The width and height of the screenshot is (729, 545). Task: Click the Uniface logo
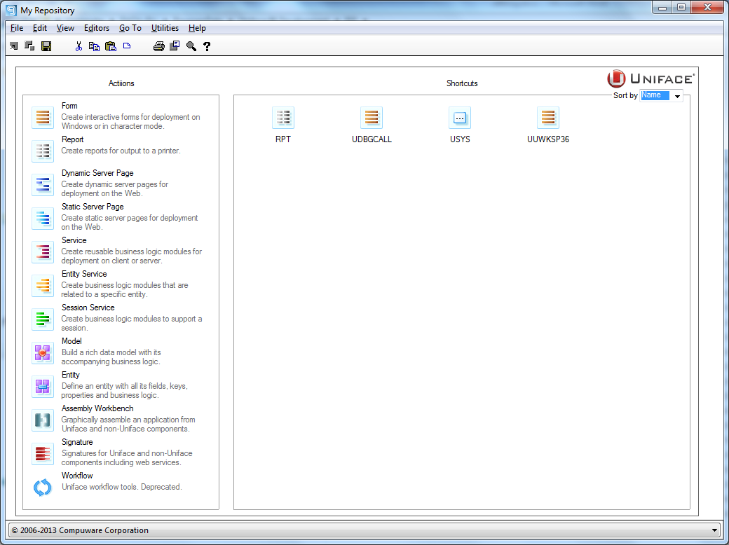click(x=651, y=78)
